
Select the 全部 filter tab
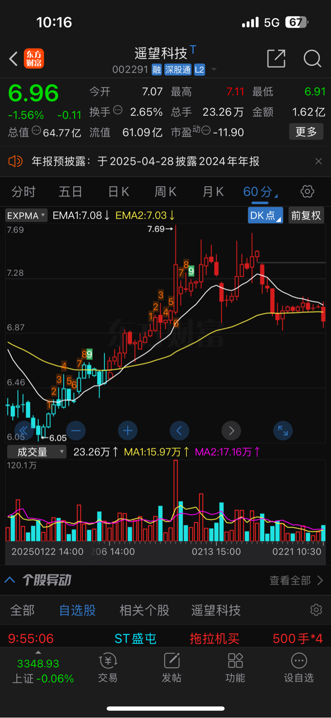[22, 610]
